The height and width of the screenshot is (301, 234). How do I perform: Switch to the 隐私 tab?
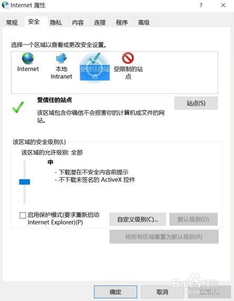pos(56,23)
